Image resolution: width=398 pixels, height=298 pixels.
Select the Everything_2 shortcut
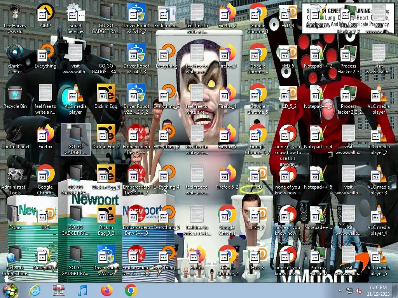tap(166, 97)
